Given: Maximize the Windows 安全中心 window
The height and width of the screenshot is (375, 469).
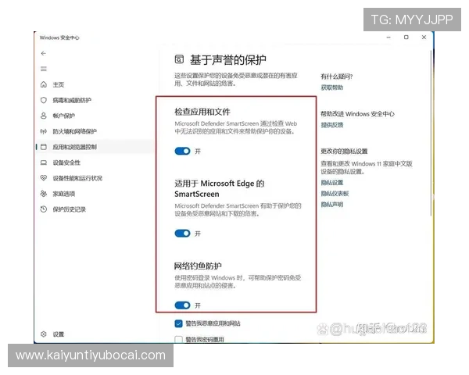Looking at the screenshot, I should [x=406, y=37].
